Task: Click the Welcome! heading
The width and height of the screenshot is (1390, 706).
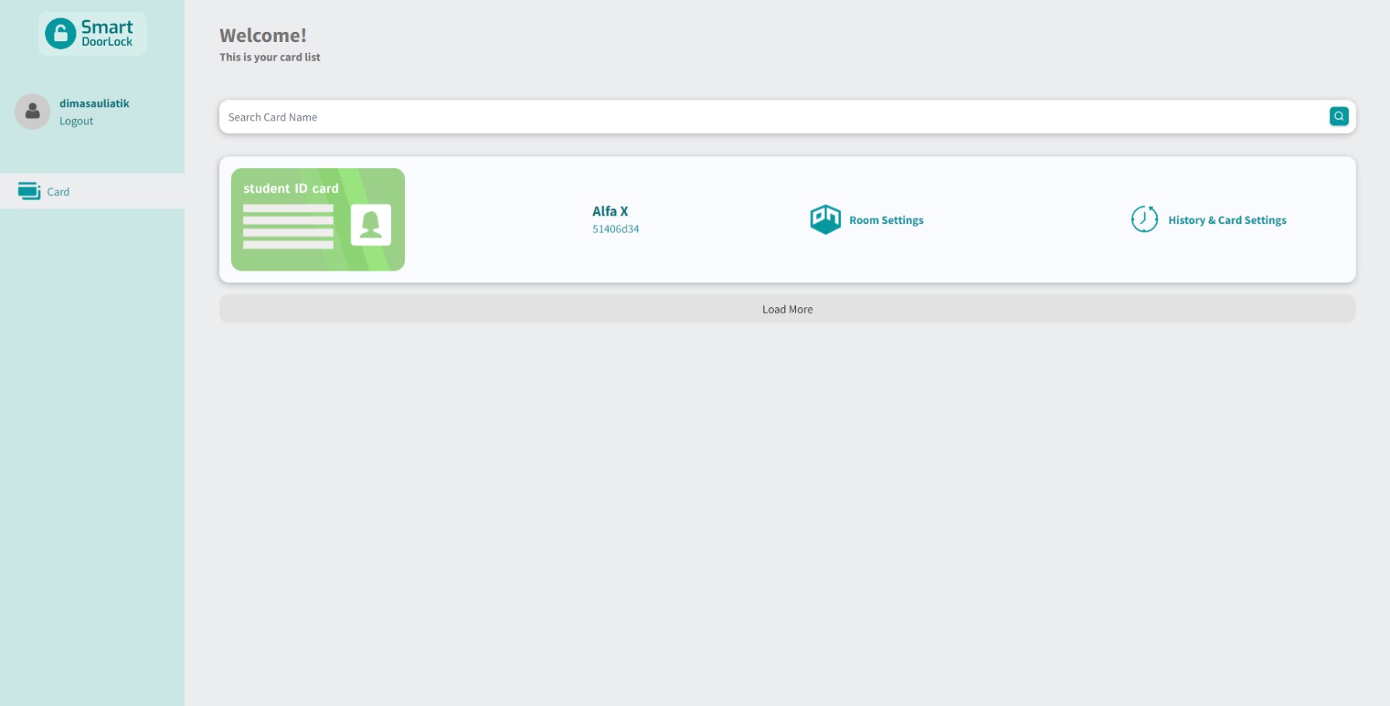Action: tap(263, 35)
